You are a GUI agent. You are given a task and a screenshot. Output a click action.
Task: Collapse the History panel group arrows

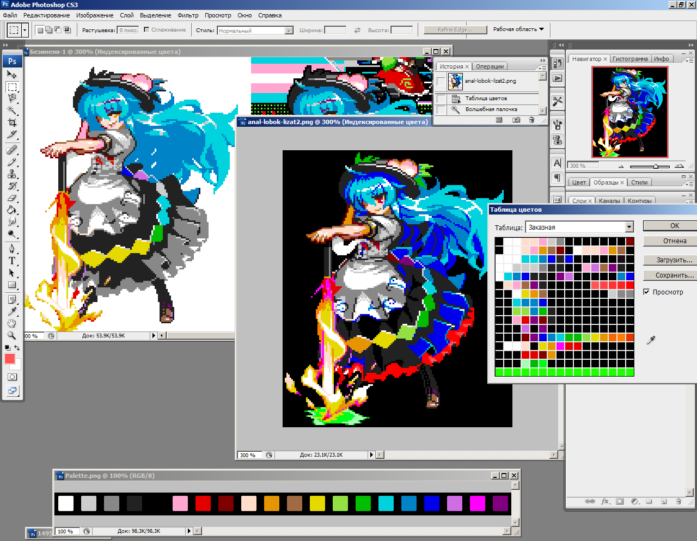coord(543,60)
